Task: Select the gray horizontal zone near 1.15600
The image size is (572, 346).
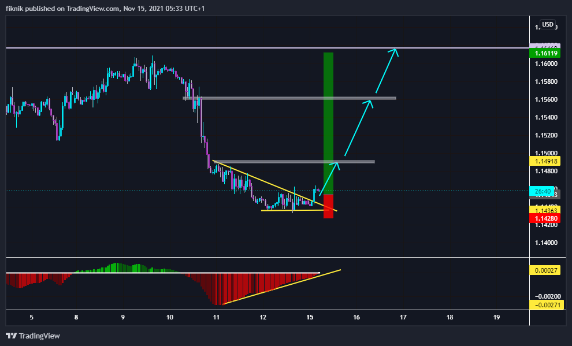Action: point(289,98)
